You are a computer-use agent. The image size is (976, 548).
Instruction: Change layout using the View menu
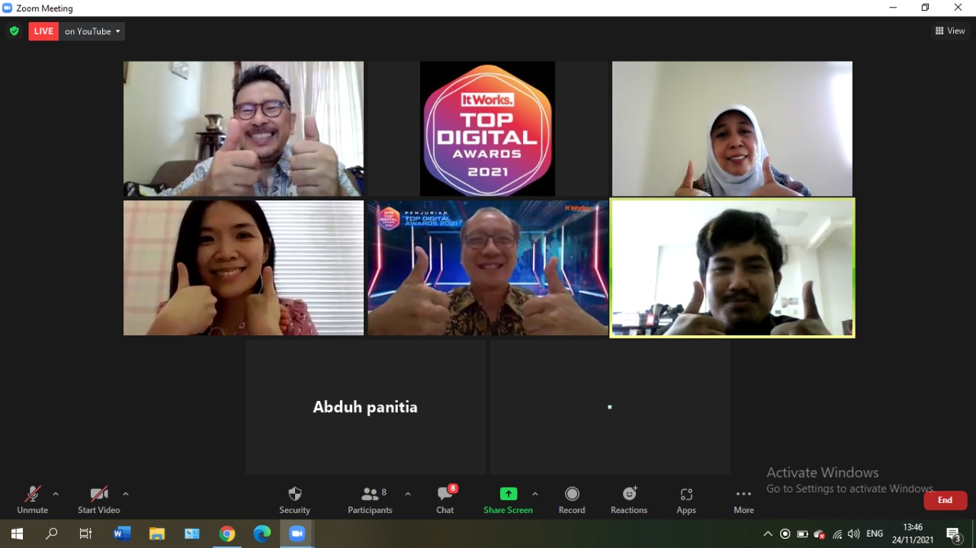(950, 31)
